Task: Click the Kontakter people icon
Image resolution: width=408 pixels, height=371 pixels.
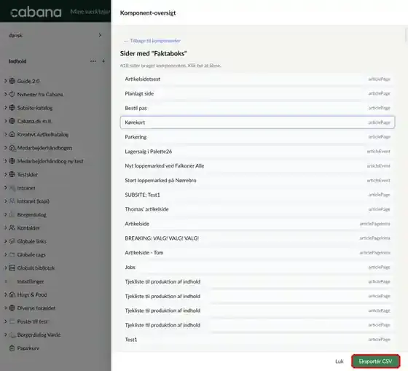Action: [x=12, y=228]
